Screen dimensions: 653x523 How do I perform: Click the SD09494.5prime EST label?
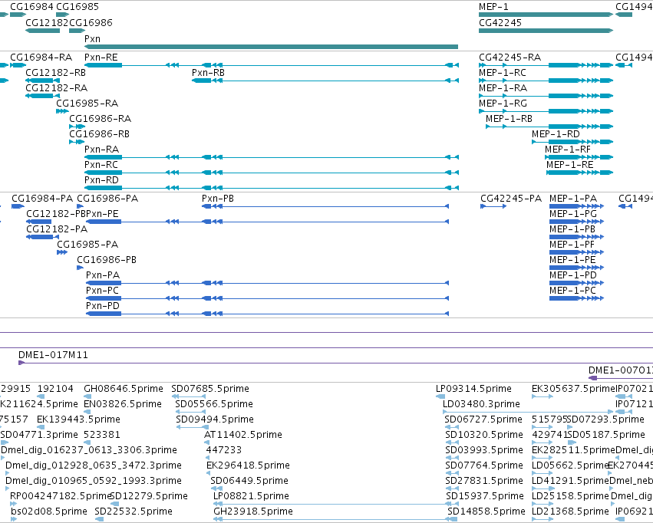[x=215, y=419]
